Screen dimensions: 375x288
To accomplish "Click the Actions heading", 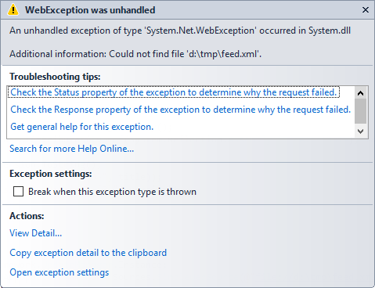I will 27,216.
